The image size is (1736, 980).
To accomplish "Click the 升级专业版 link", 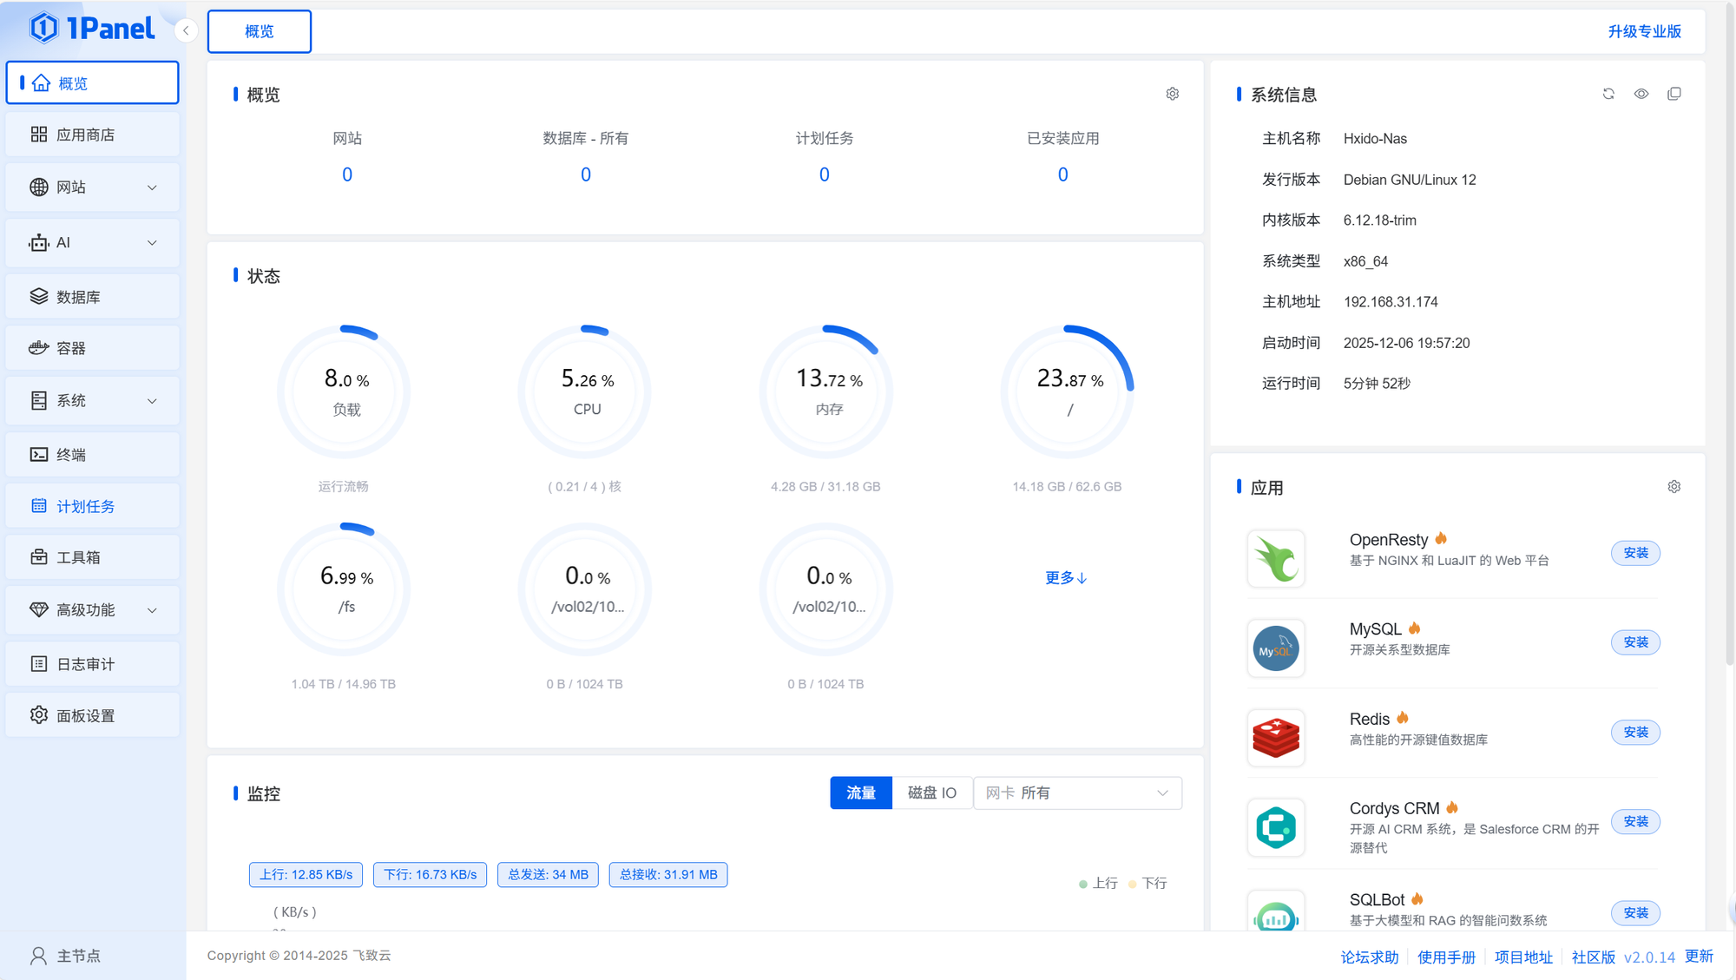I will 1644,31.
